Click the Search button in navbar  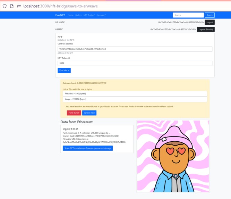pos(209,15)
